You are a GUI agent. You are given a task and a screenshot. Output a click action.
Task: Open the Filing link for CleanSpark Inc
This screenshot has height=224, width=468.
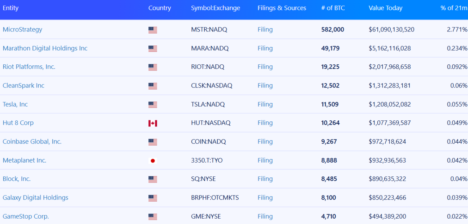[x=265, y=86]
